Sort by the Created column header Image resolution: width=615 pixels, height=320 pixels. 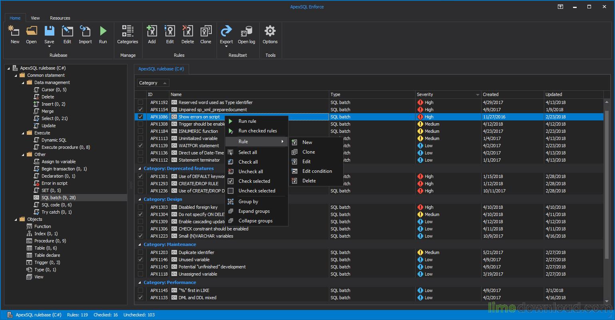(513, 95)
